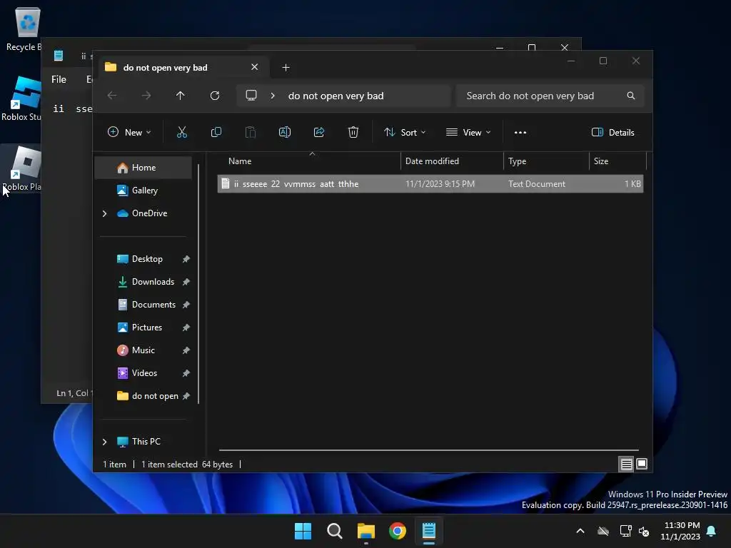The height and width of the screenshot is (548, 731).
Task: Expand the OneDrive tree node
Action: (x=104, y=213)
